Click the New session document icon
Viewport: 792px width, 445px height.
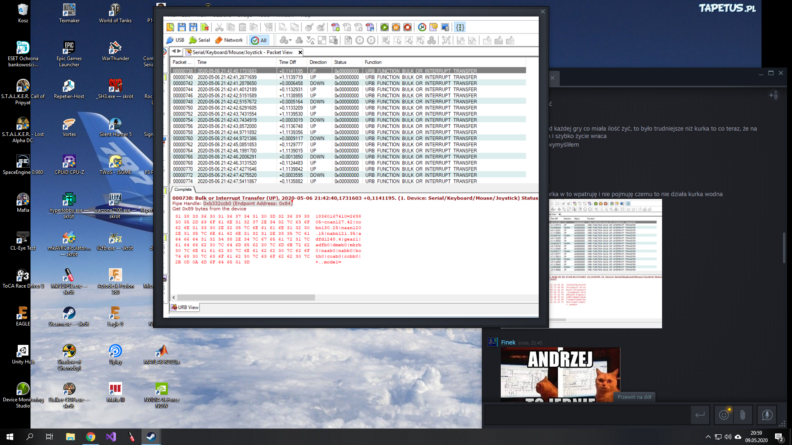[x=170, y=27]
